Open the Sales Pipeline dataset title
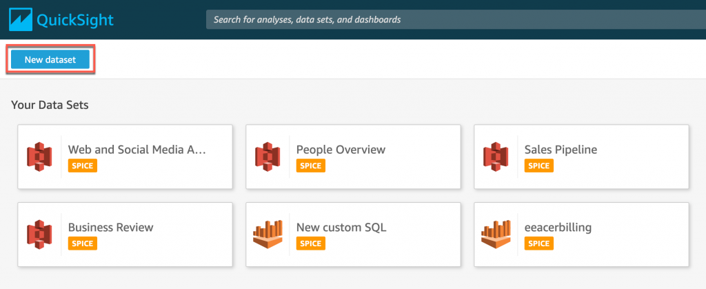 tap(561, 150)
